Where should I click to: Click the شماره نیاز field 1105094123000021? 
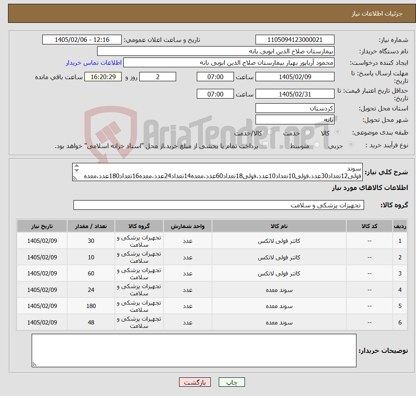click(295, 40)
